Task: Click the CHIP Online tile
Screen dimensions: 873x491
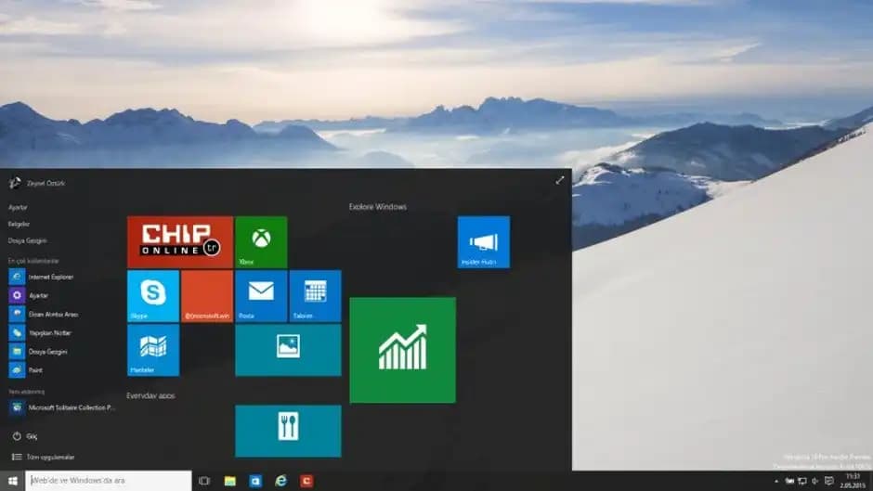Action: coord(180,241)
